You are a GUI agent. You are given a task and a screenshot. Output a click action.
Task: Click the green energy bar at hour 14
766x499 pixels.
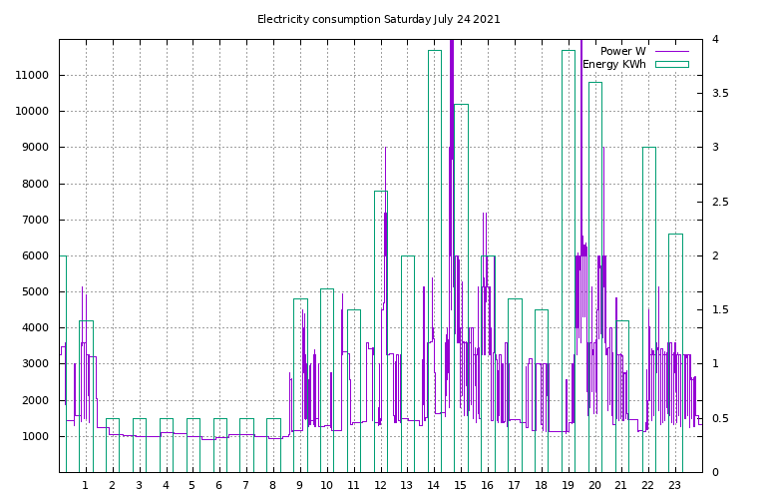[435, 261]
